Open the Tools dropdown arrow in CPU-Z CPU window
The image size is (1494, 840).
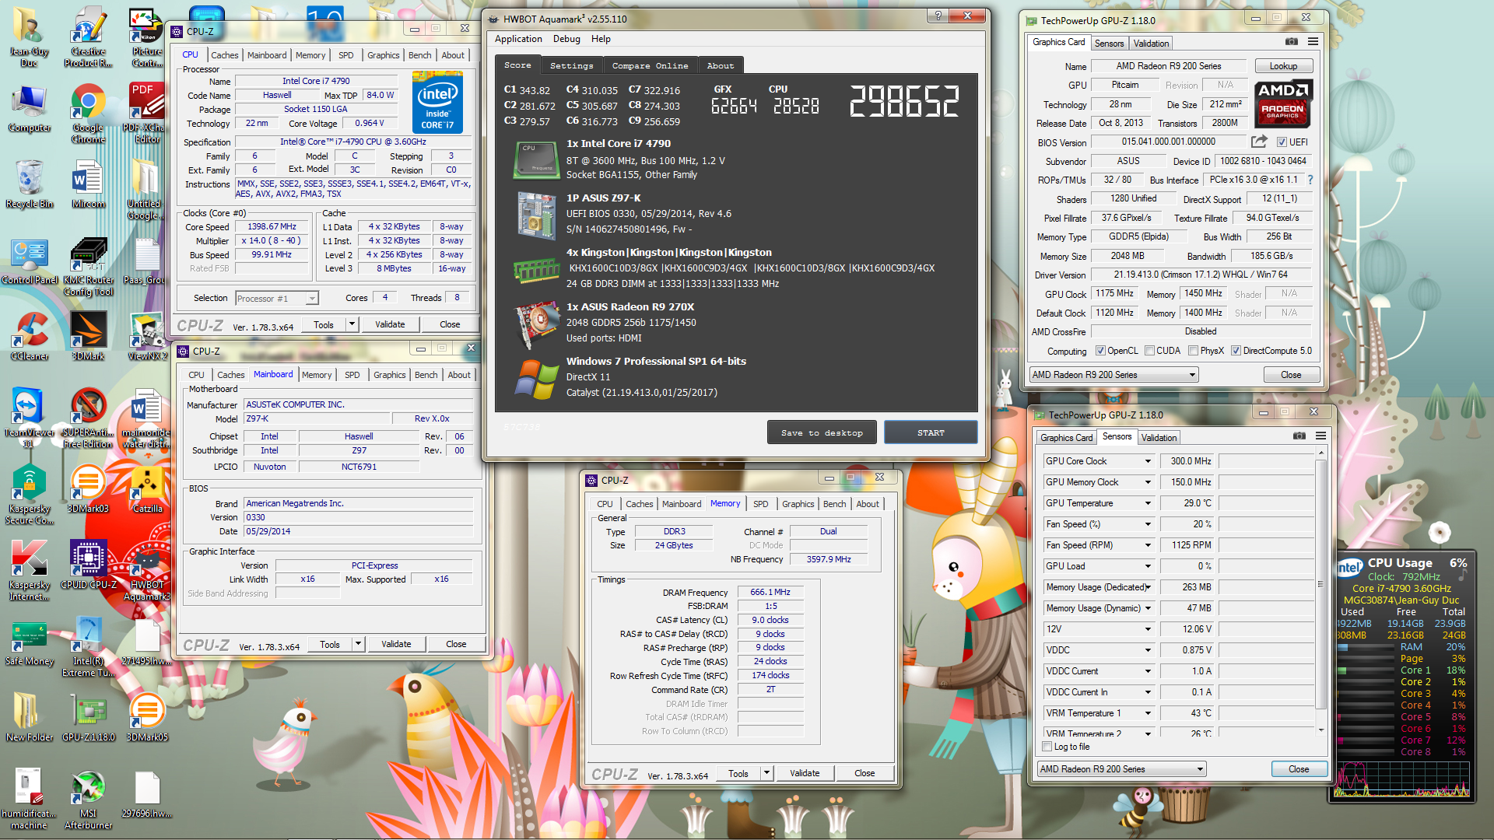coord(352,324)
